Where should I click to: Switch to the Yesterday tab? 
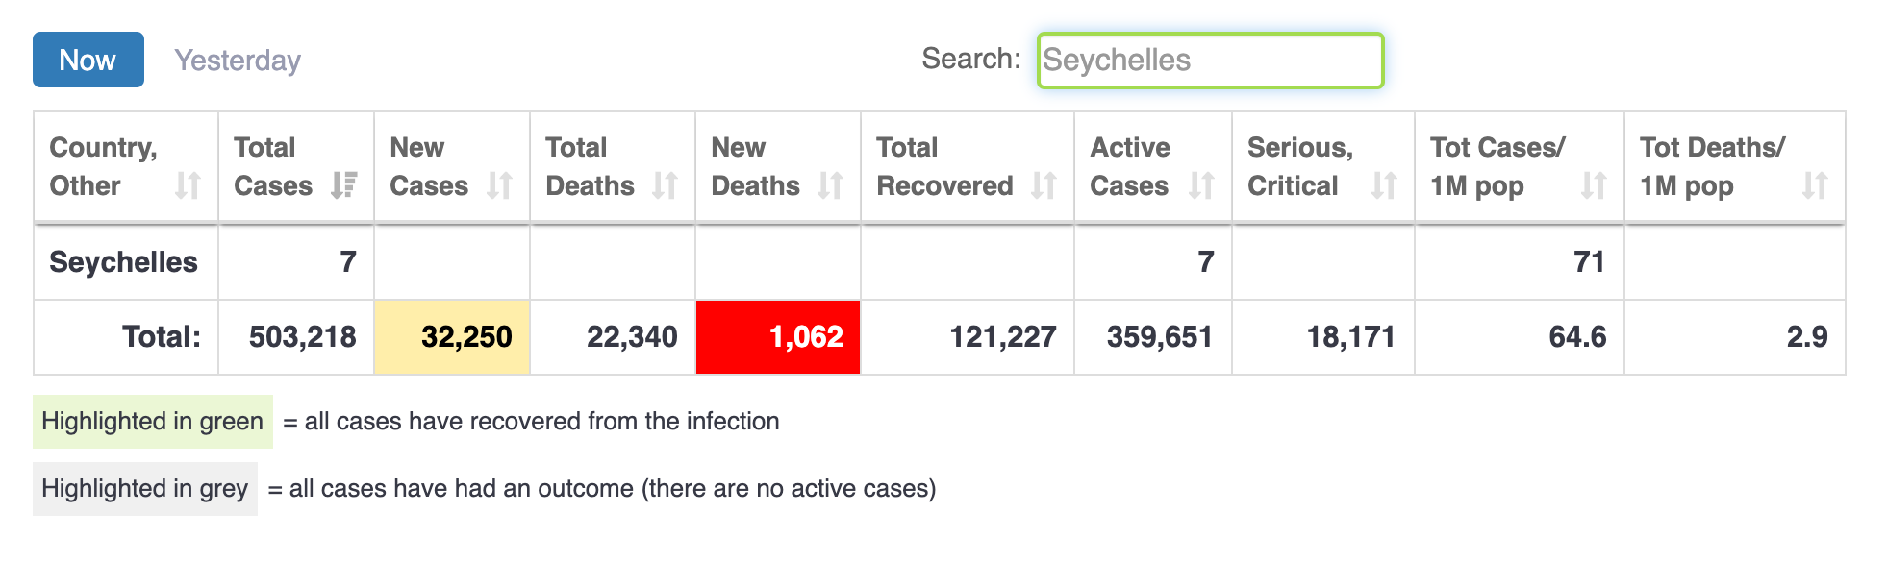click(x=238, y=61)
